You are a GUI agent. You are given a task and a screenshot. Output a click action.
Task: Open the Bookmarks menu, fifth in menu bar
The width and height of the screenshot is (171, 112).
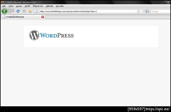coord(38,6)
